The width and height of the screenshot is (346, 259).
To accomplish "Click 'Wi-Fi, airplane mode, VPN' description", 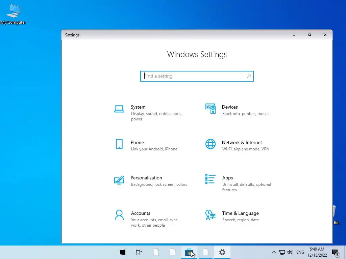I will [246, 149].
